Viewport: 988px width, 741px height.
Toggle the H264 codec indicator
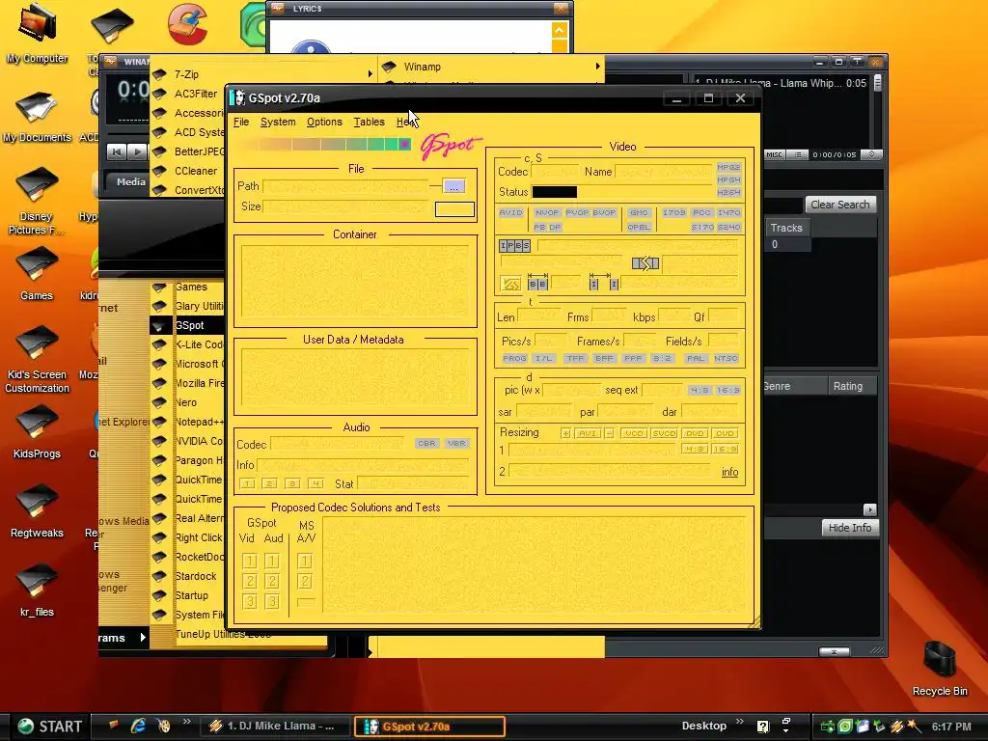[x=728, y=192]
